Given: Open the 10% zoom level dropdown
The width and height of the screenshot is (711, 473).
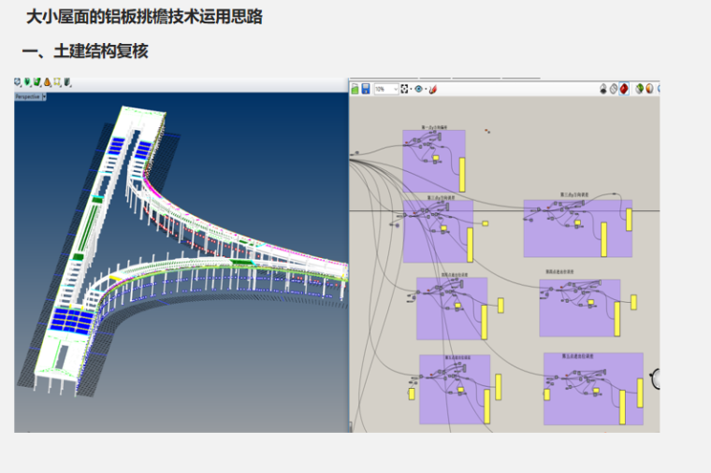Looking at the screenshot, I should (386, 89).
